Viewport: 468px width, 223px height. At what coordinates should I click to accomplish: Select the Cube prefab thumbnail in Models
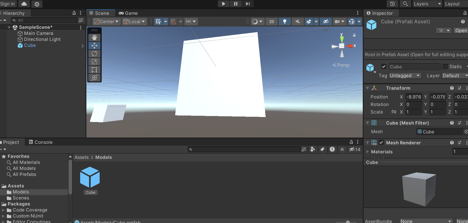[x=90, y=177]
